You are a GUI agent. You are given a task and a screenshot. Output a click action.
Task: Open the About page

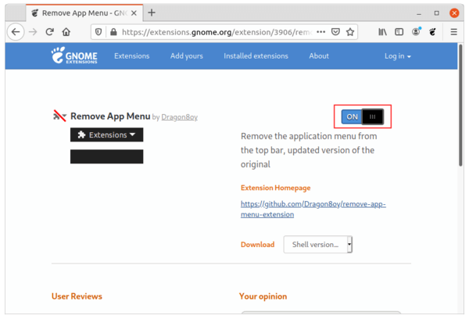[319, 56]
